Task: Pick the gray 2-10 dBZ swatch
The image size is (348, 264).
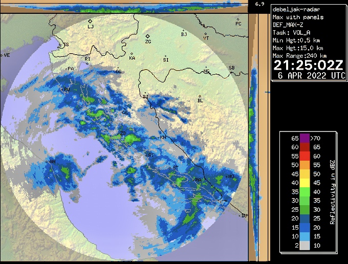Action: 304,246
